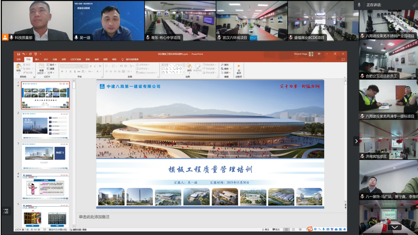
Task: Open the Select (选择) dropdown
Action: pos(226,73)
